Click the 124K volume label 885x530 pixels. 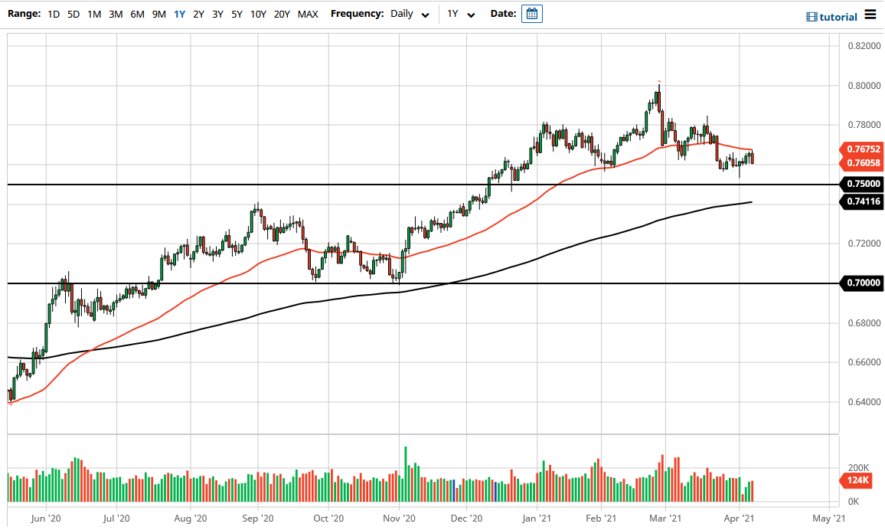(x=857, y=481)
